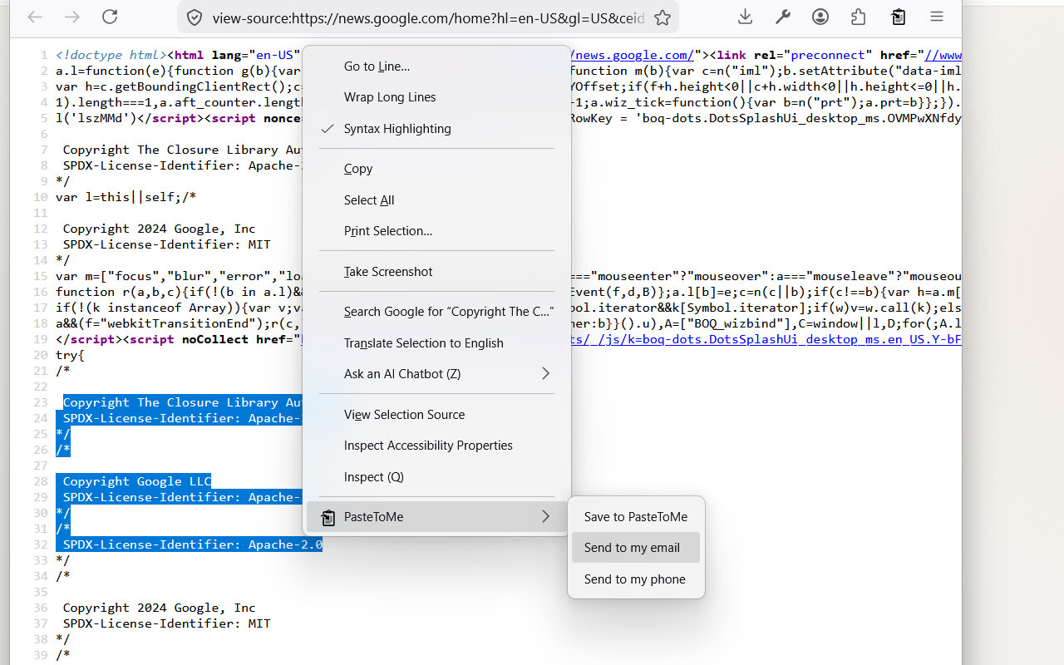
Task: Select Take Screenshot from the context menu
Action: click(387, 271)
